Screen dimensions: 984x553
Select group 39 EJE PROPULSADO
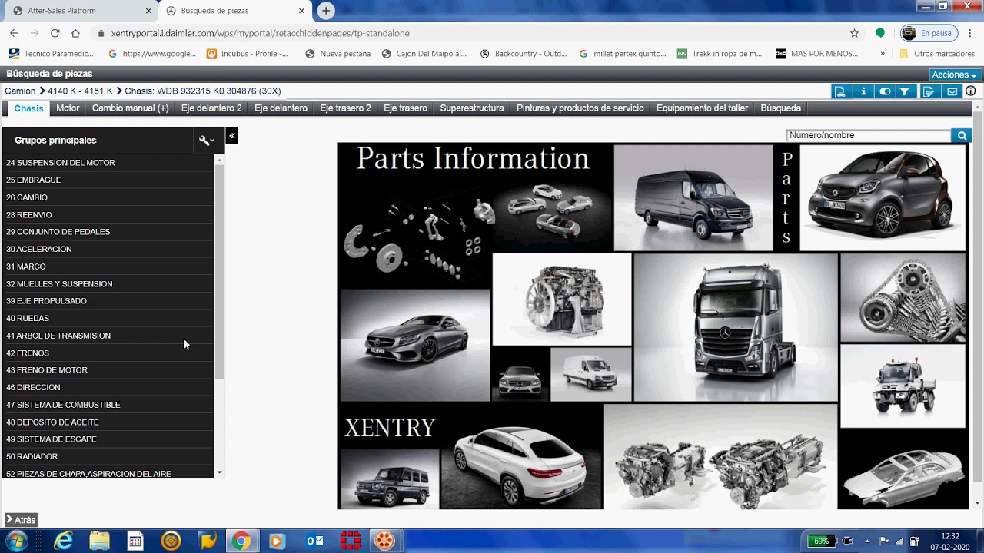[x=108, y=301]
